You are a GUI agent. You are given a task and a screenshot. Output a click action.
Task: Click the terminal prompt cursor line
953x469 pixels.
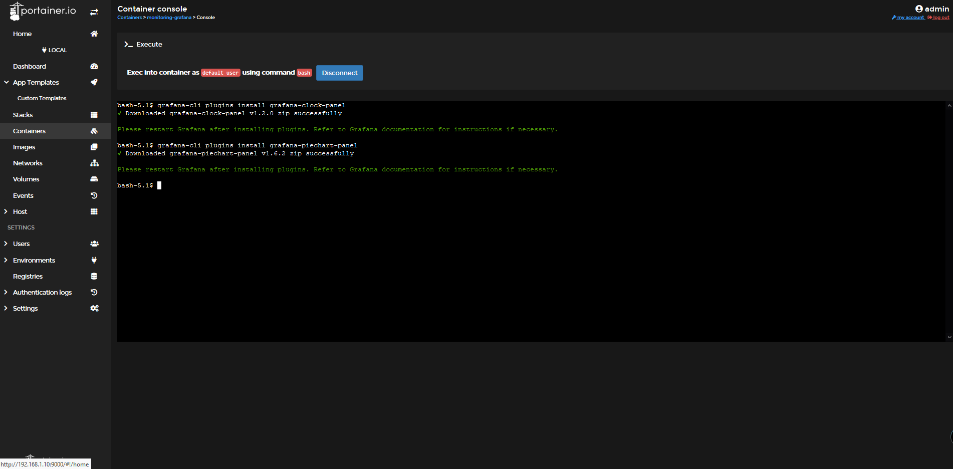139,185
